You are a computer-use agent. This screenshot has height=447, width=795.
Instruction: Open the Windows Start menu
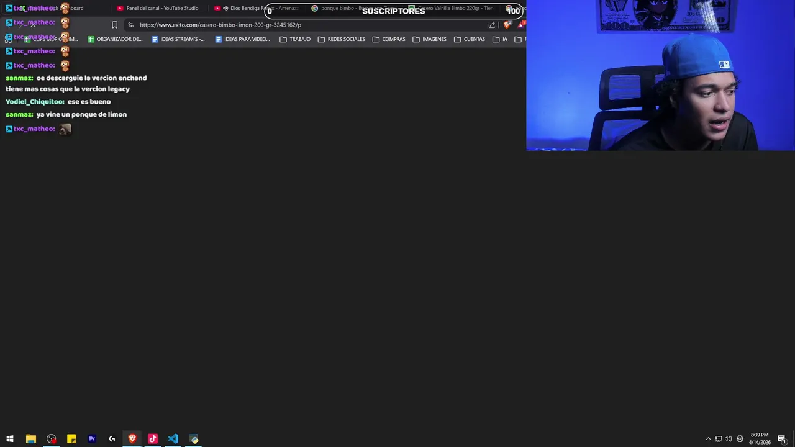(x=10, y=439)
